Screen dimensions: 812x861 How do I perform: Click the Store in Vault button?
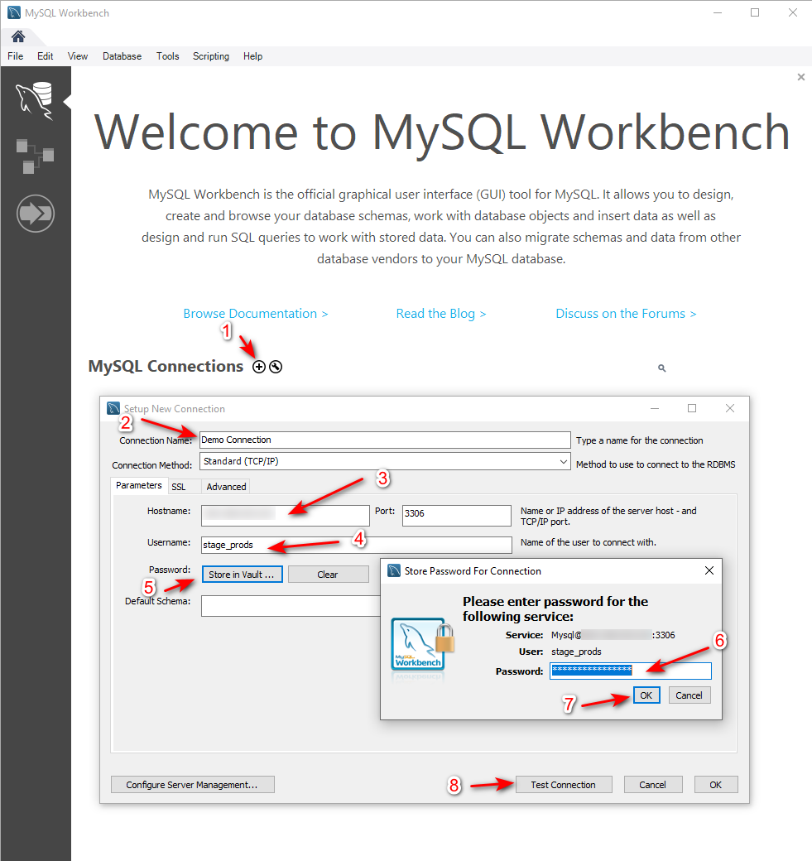point(242,575)
